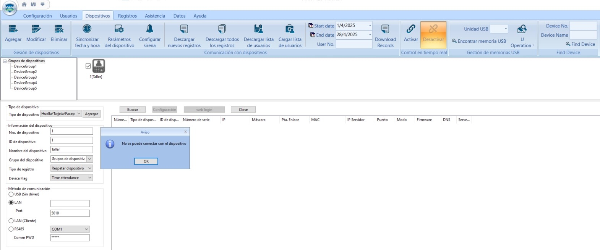
Task: Uncheck the 1[Taller] device checkbox
Action: click(88, 66)
